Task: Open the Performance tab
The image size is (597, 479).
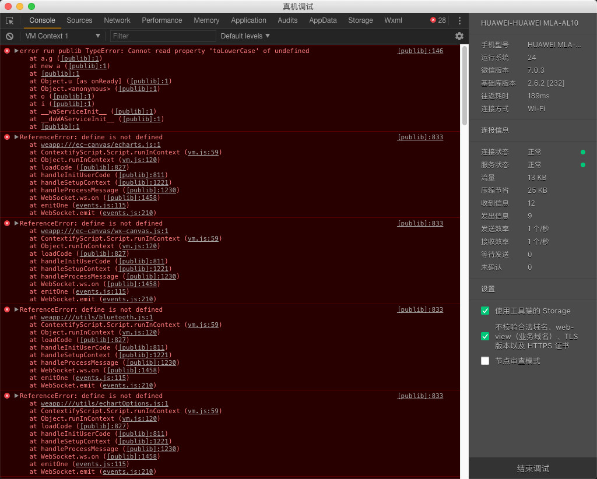Action: (162, 20)
